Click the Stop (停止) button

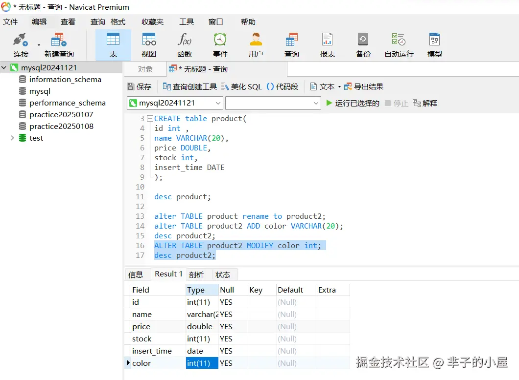click(396, 103)
